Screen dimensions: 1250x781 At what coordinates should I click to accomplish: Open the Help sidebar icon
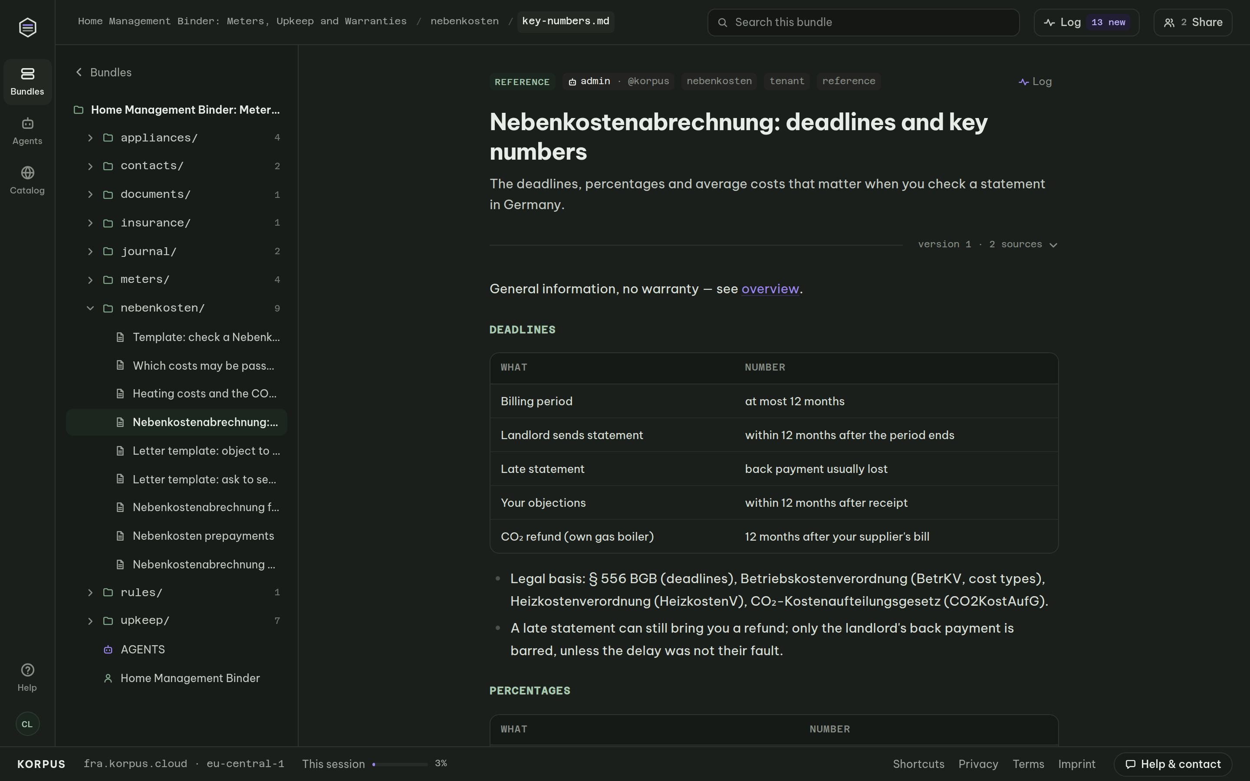tap(27, 677)
